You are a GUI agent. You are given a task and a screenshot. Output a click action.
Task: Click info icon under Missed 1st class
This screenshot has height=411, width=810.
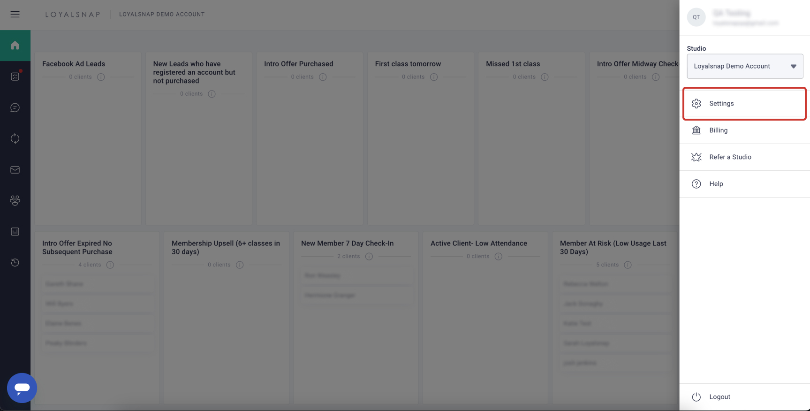pyautogui.click(x=545, y=77)
